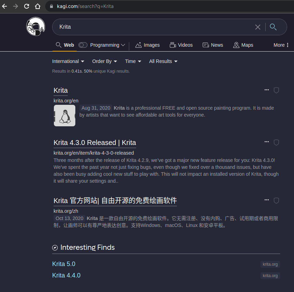Open the Krita 4.3.0 Released result

tap(95, 143)
